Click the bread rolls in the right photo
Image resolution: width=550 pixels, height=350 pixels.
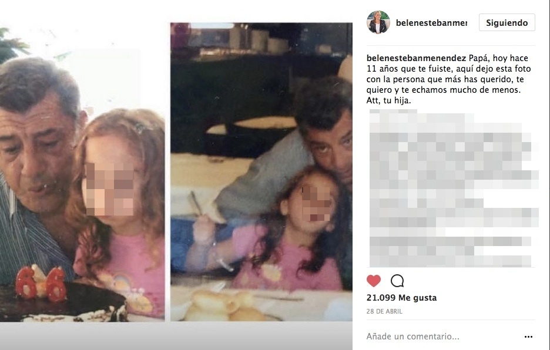click(224, 306)
